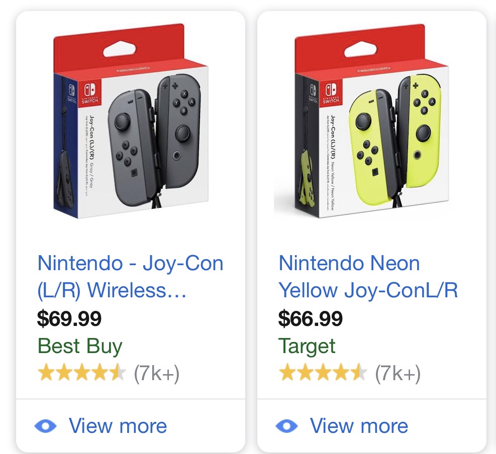The width and height of the screenshot is (496, 454).
Task: Open the (7k+) reviews for the gray Joy-Con
Action: tap(156, 373)
